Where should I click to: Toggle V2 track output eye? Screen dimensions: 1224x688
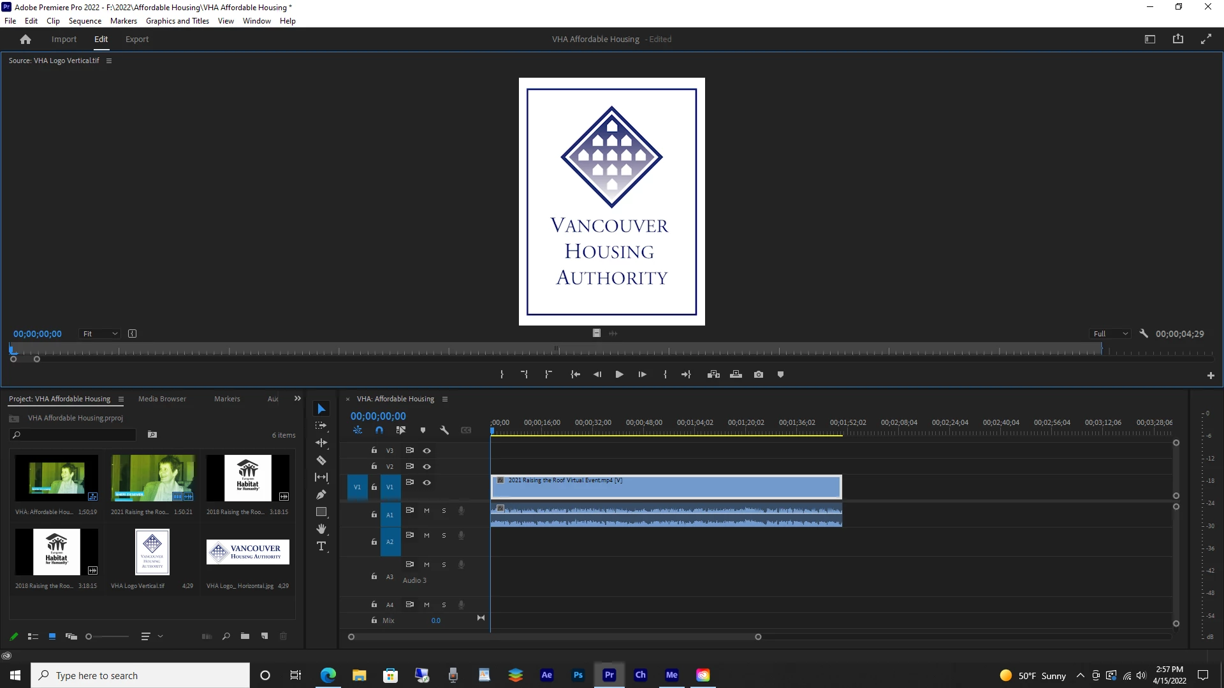427,467
